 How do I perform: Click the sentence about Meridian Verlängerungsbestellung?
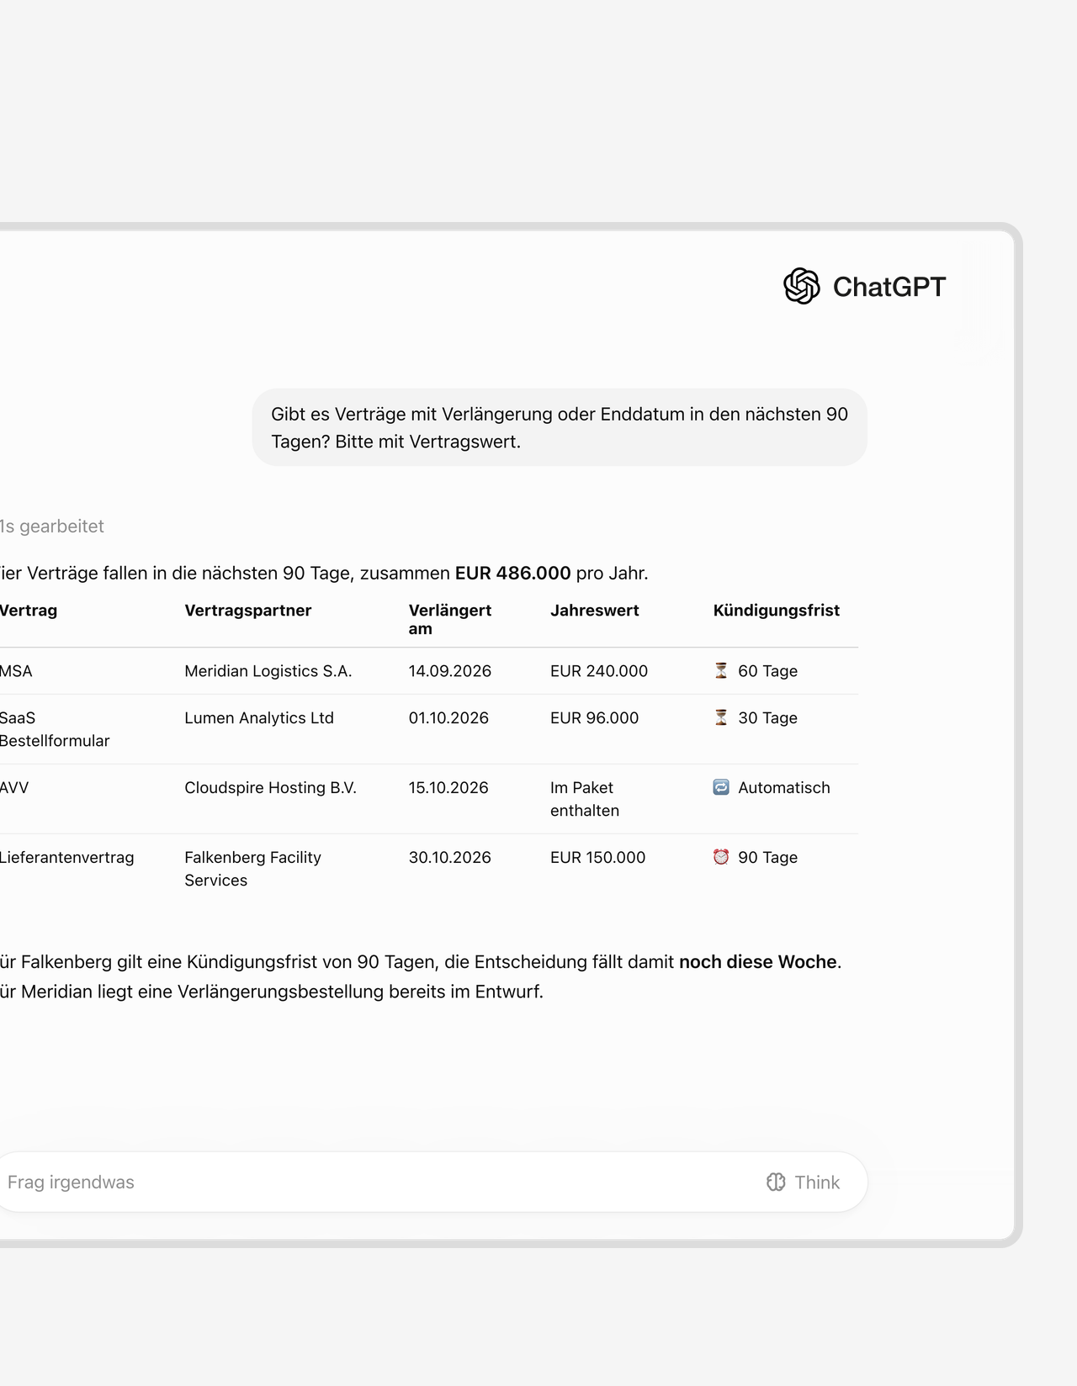coord(272,992)
